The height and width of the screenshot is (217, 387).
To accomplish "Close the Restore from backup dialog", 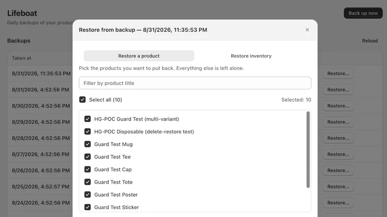I will 307,30.
